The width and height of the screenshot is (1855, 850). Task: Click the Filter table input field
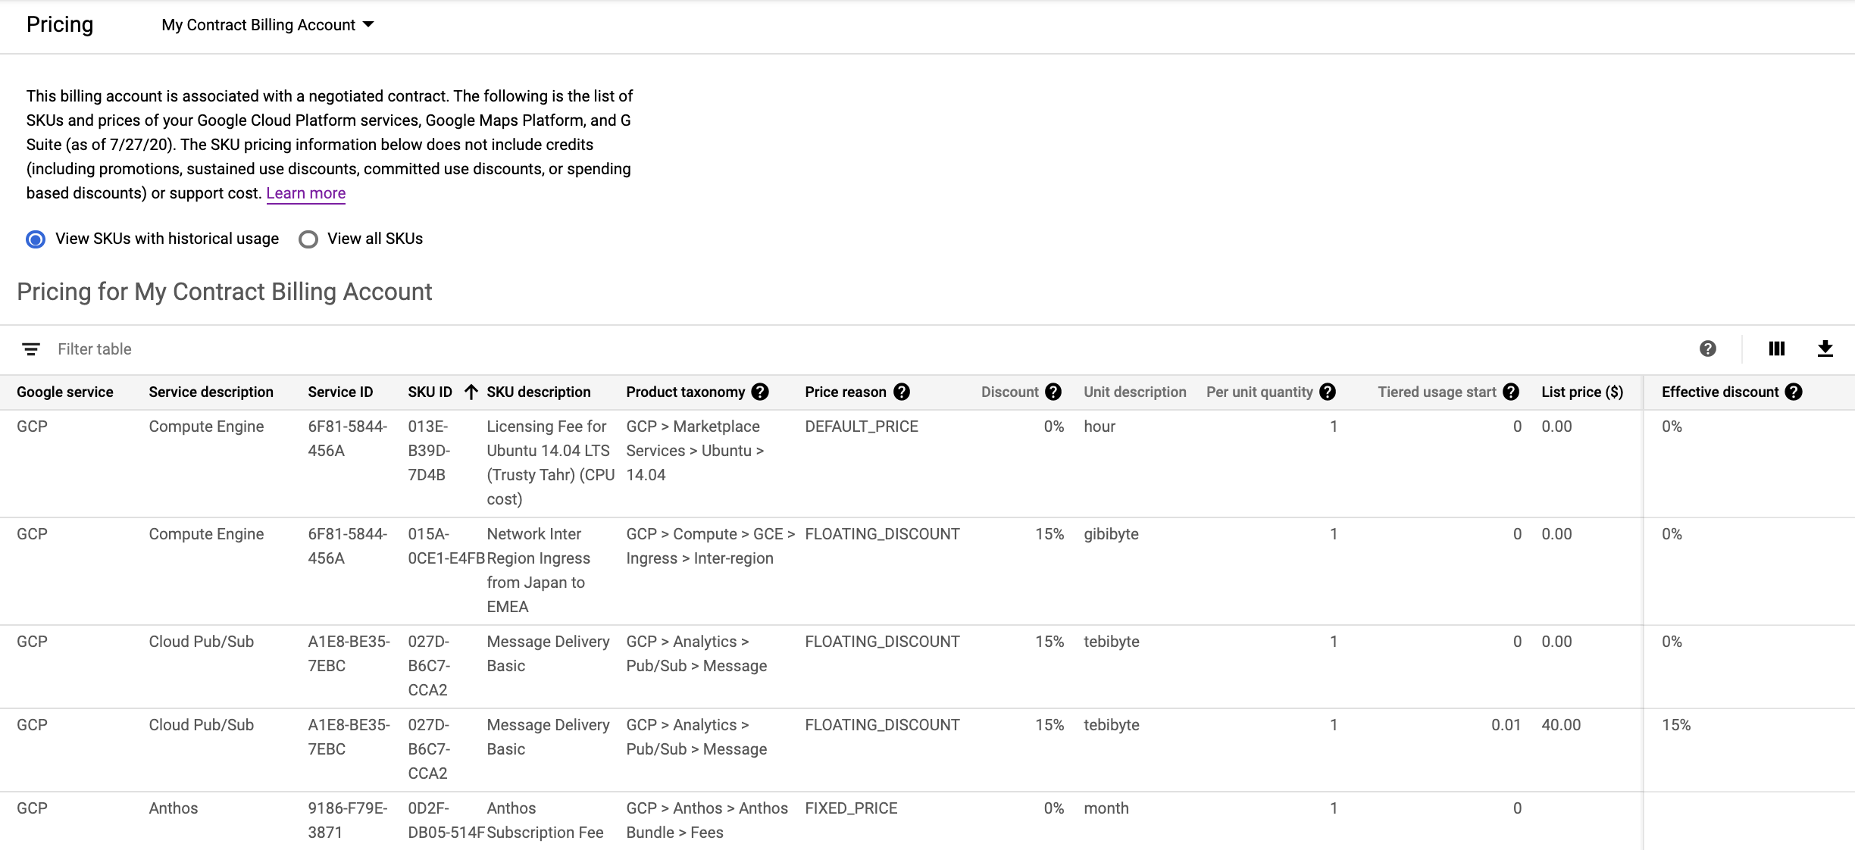point(95,348)
